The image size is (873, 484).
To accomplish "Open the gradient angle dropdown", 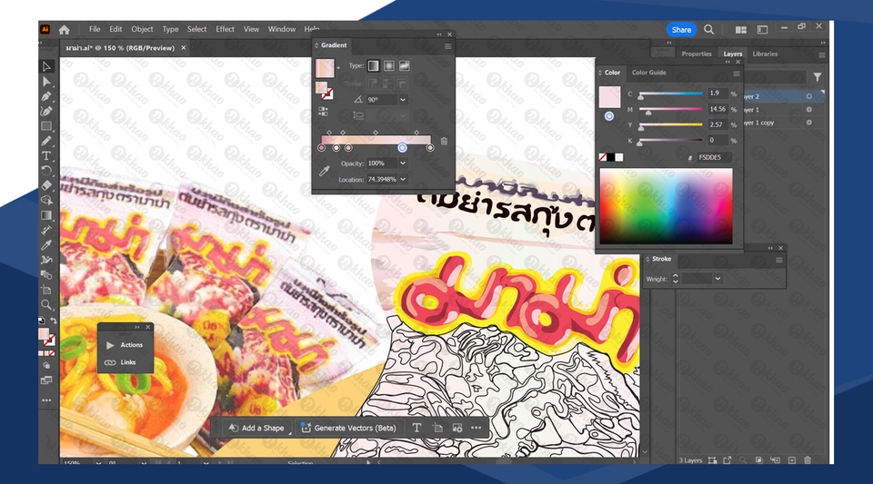I will pos(403,100).
